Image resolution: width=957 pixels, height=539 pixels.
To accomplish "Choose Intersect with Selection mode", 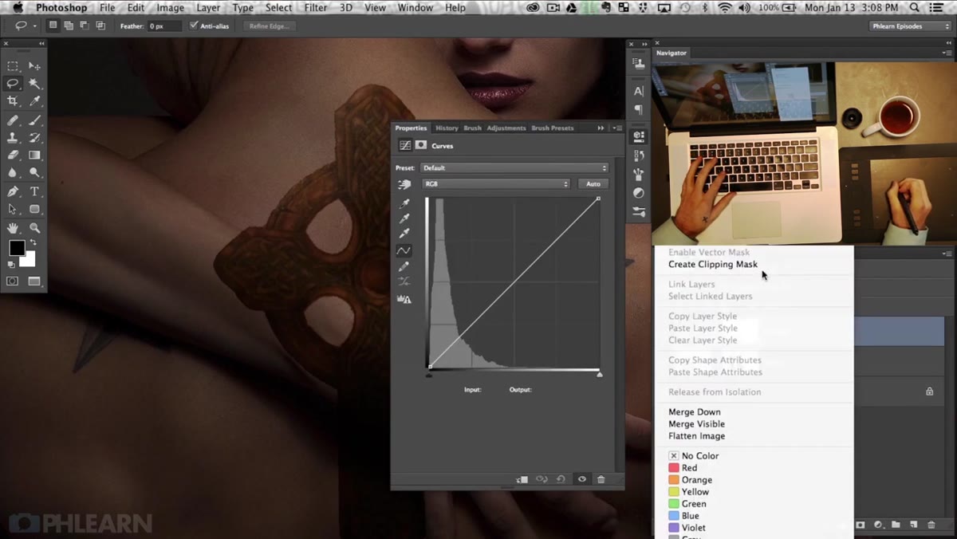I will click(x=100, y=26).
